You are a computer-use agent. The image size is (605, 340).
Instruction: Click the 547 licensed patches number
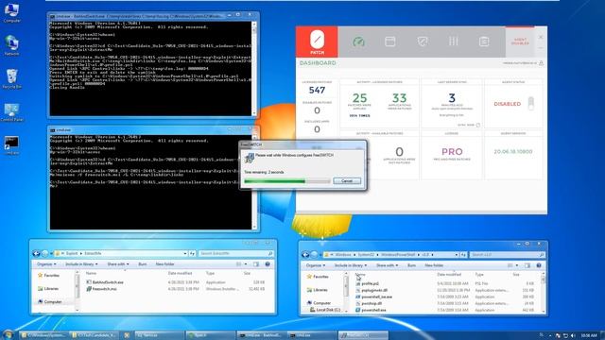317,91
